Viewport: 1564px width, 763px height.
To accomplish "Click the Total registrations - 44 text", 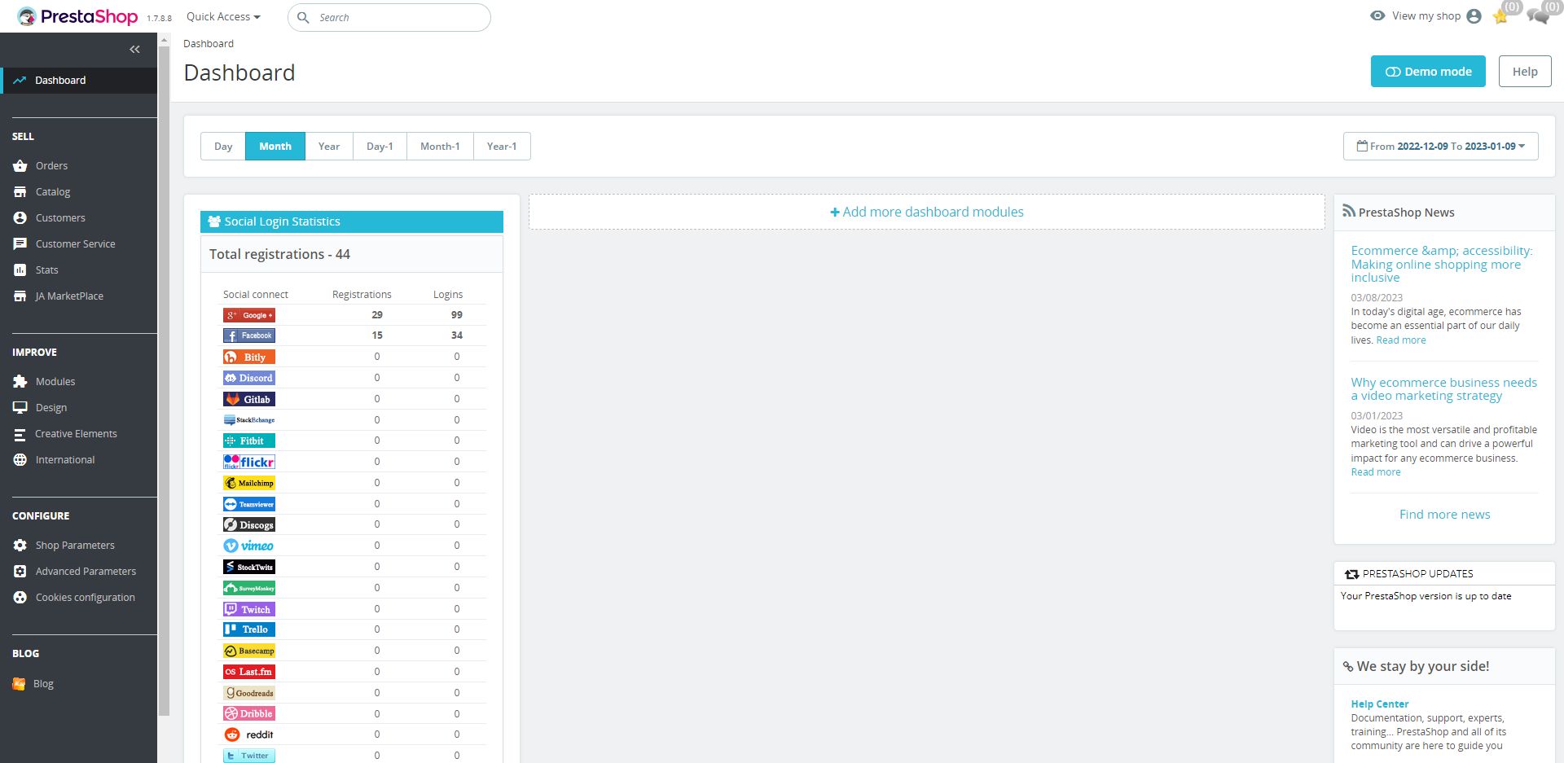I will pos(279,254).
